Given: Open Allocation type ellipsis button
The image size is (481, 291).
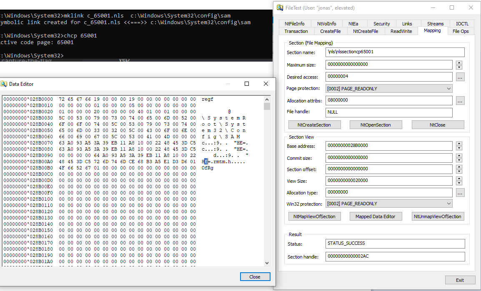Looking at the screenshot, I should pyautogui.click(x=460, y=192).
